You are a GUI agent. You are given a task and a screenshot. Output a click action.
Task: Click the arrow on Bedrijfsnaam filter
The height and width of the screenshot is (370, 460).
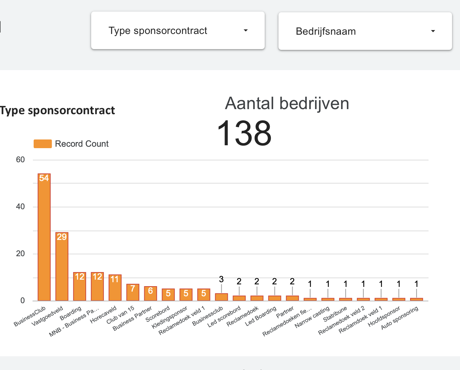433,31
